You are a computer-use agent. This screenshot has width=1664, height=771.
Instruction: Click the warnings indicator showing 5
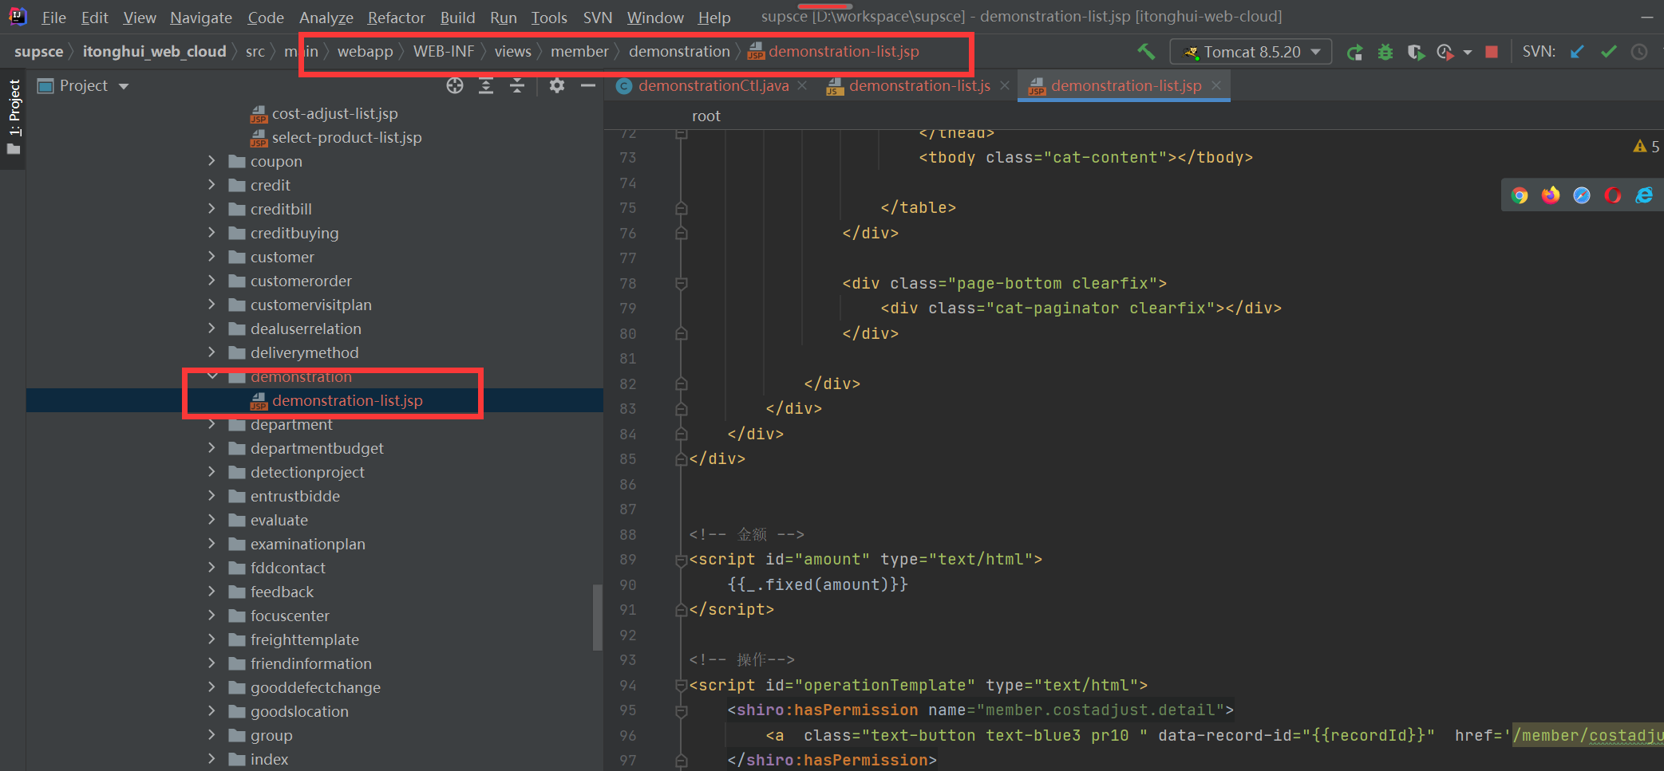[x=1646, y=146]
